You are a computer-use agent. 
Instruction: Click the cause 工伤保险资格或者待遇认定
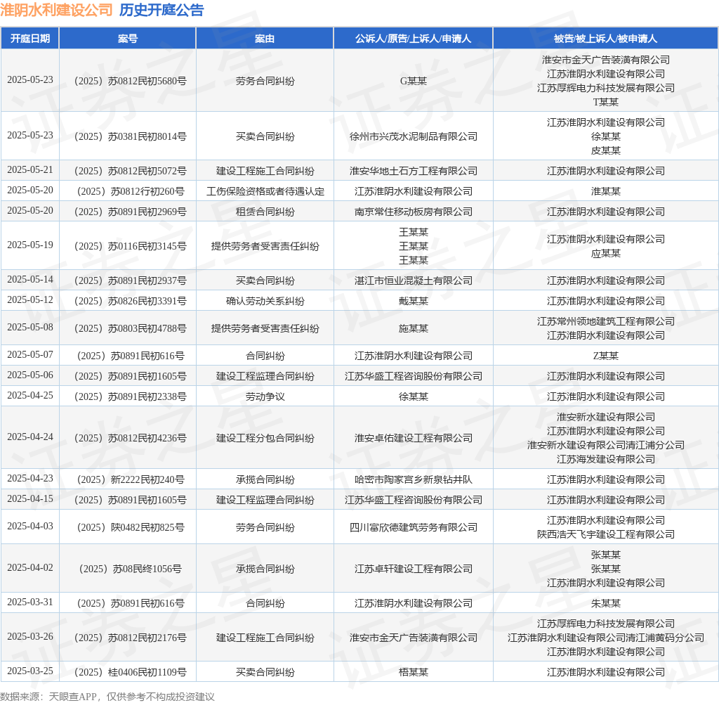click(x=265, y=191)
